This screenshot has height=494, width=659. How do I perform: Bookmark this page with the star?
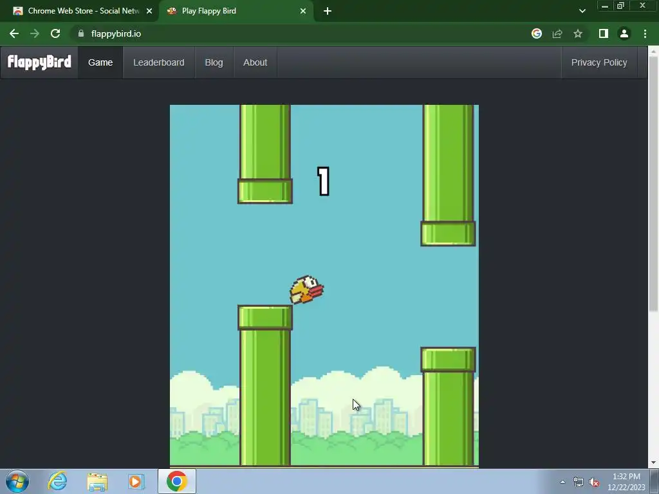pyautogui.click(x=578, y=33)
